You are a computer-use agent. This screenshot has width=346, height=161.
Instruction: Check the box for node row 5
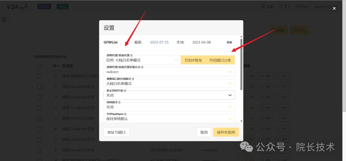[39, 118]
